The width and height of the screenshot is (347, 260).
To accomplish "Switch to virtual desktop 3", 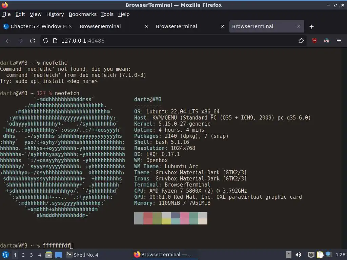I will click(x=32, y=255).
